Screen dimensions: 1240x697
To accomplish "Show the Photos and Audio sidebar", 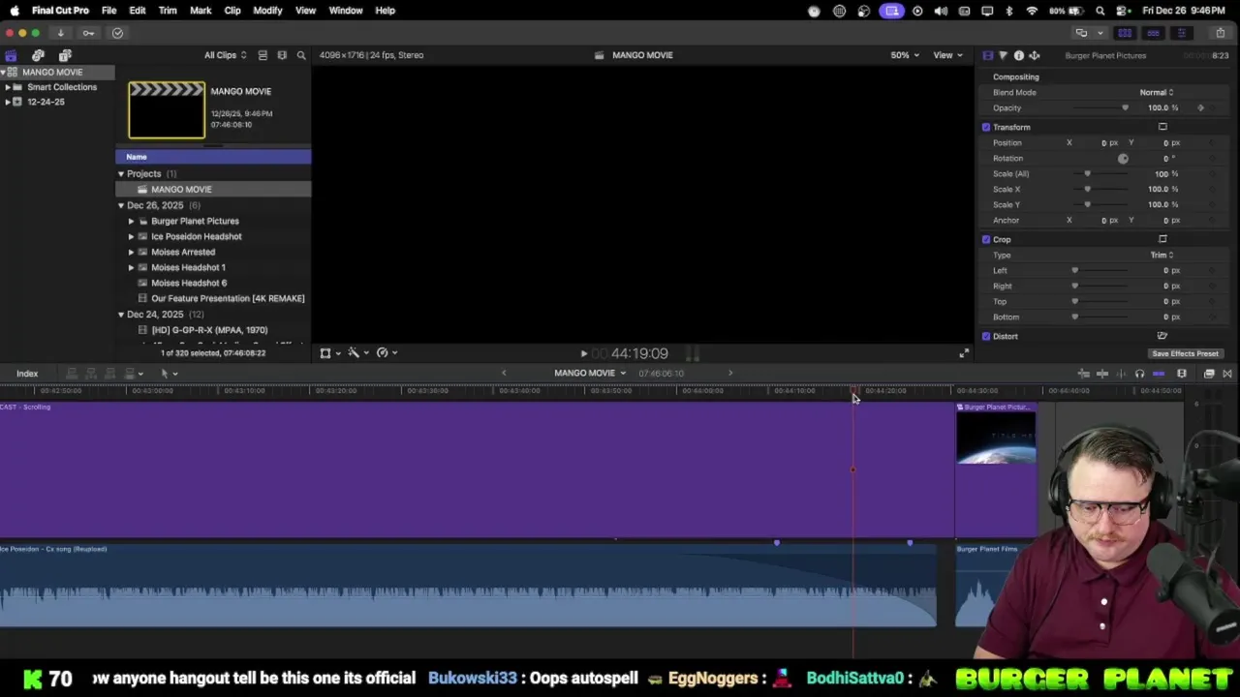I will 38,55.
